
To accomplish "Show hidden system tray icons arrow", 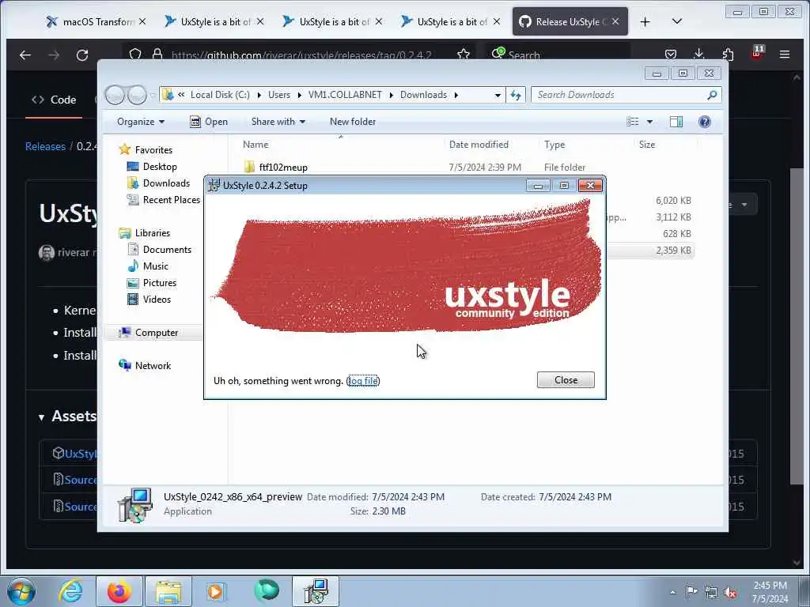I will (672, 592).
